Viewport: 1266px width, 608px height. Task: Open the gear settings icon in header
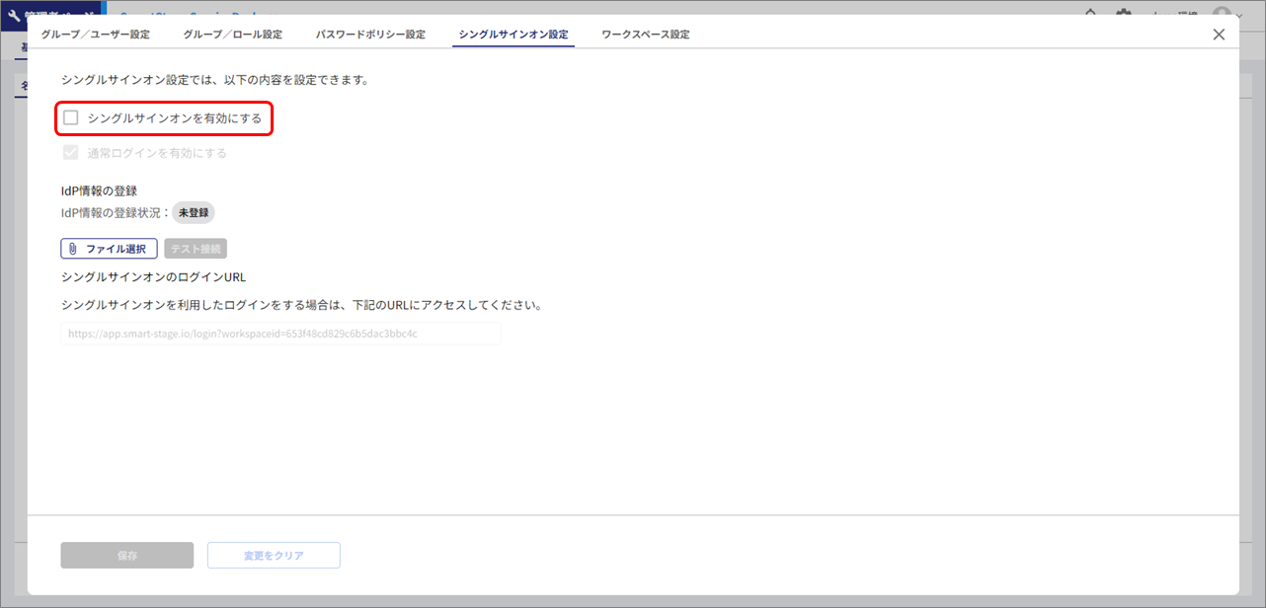pyautogui.click(x=1124, y=12)
